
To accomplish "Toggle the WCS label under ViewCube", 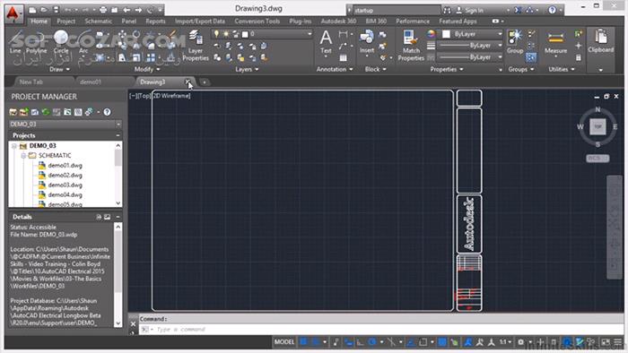I will (x=597, y=159).
